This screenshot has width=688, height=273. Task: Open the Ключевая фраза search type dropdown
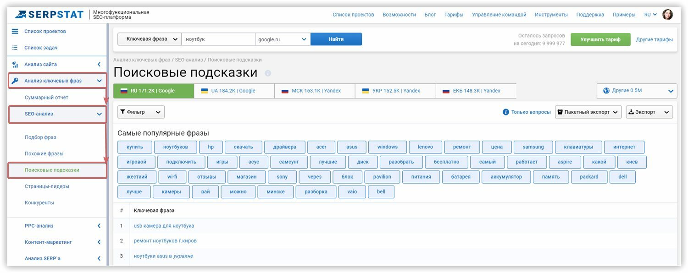pyautogui.click(x=150, y=39)
